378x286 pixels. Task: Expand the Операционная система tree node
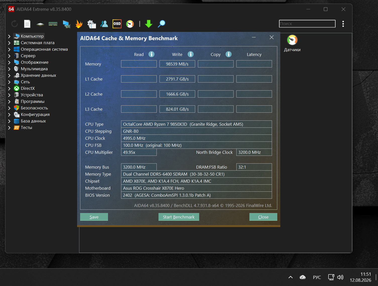[9, 49]
